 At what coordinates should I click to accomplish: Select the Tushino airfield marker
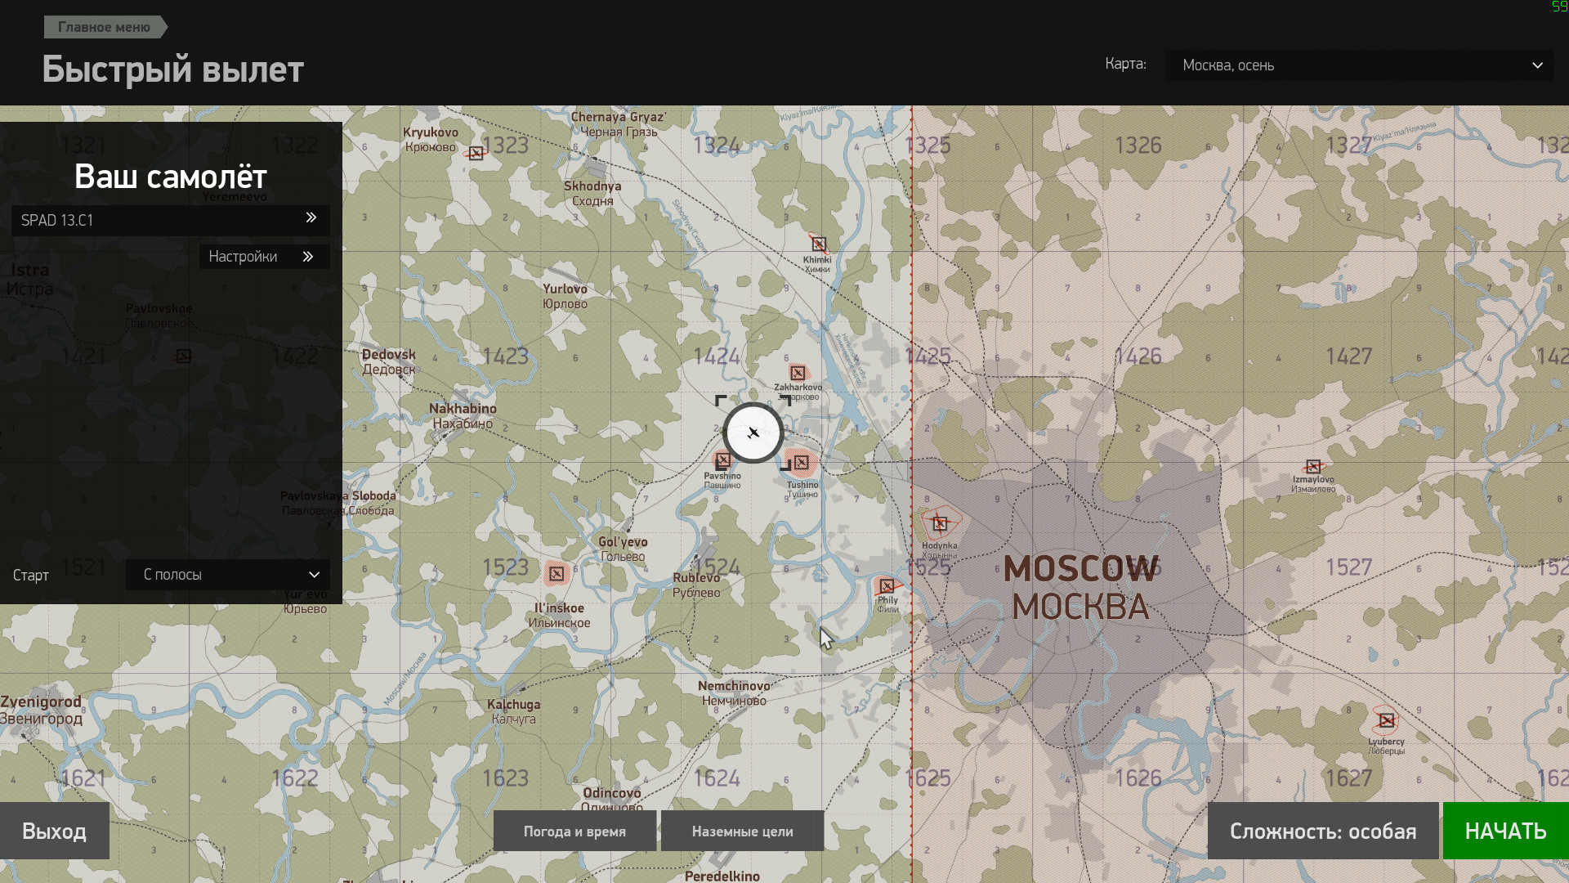[802, 463]
